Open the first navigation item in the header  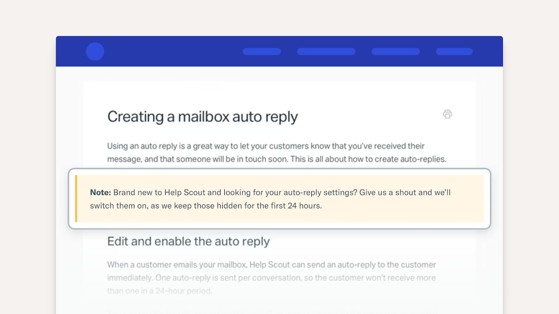point(262,51)
